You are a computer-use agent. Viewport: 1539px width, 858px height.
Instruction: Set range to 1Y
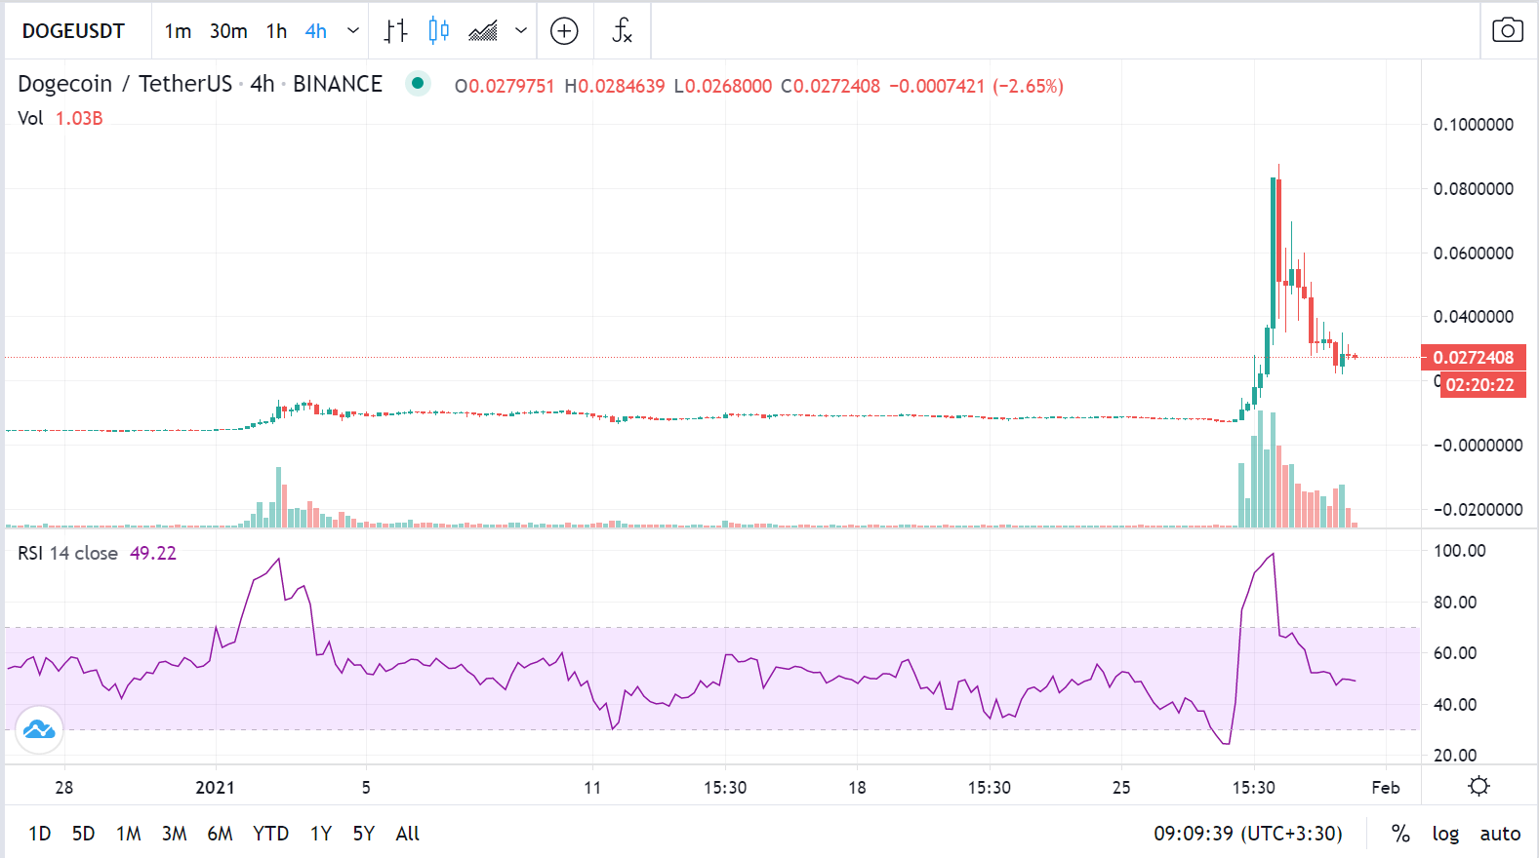(x=321, y=834)
